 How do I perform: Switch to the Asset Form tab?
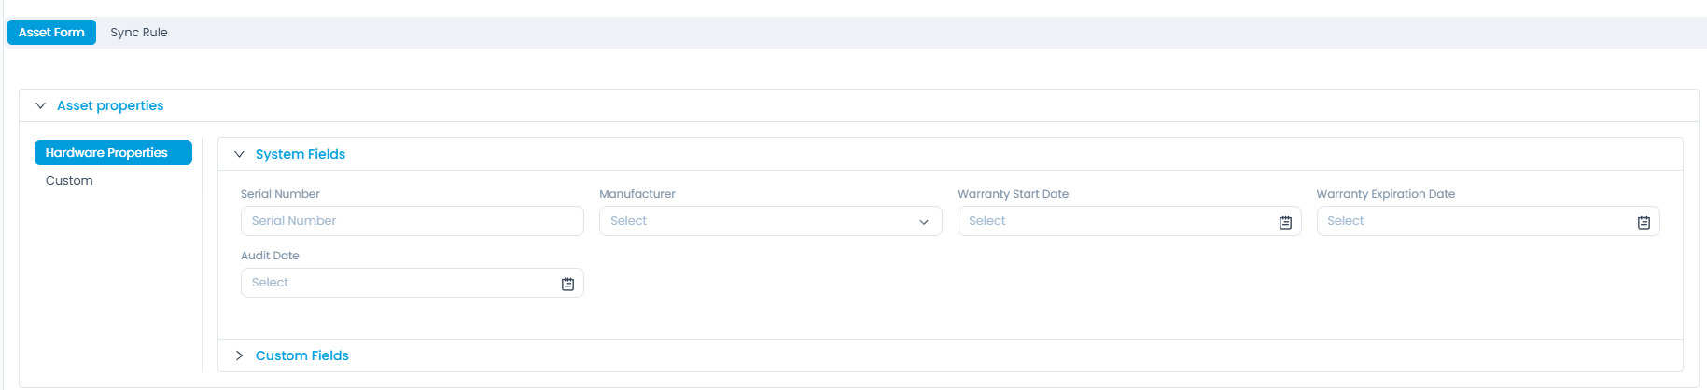[51, 32]
